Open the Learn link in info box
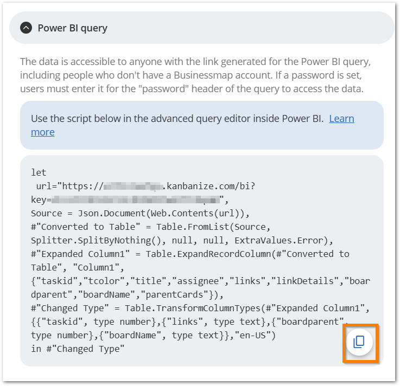Viewport: 400px width, 386px height. click(x=341, y=119)
